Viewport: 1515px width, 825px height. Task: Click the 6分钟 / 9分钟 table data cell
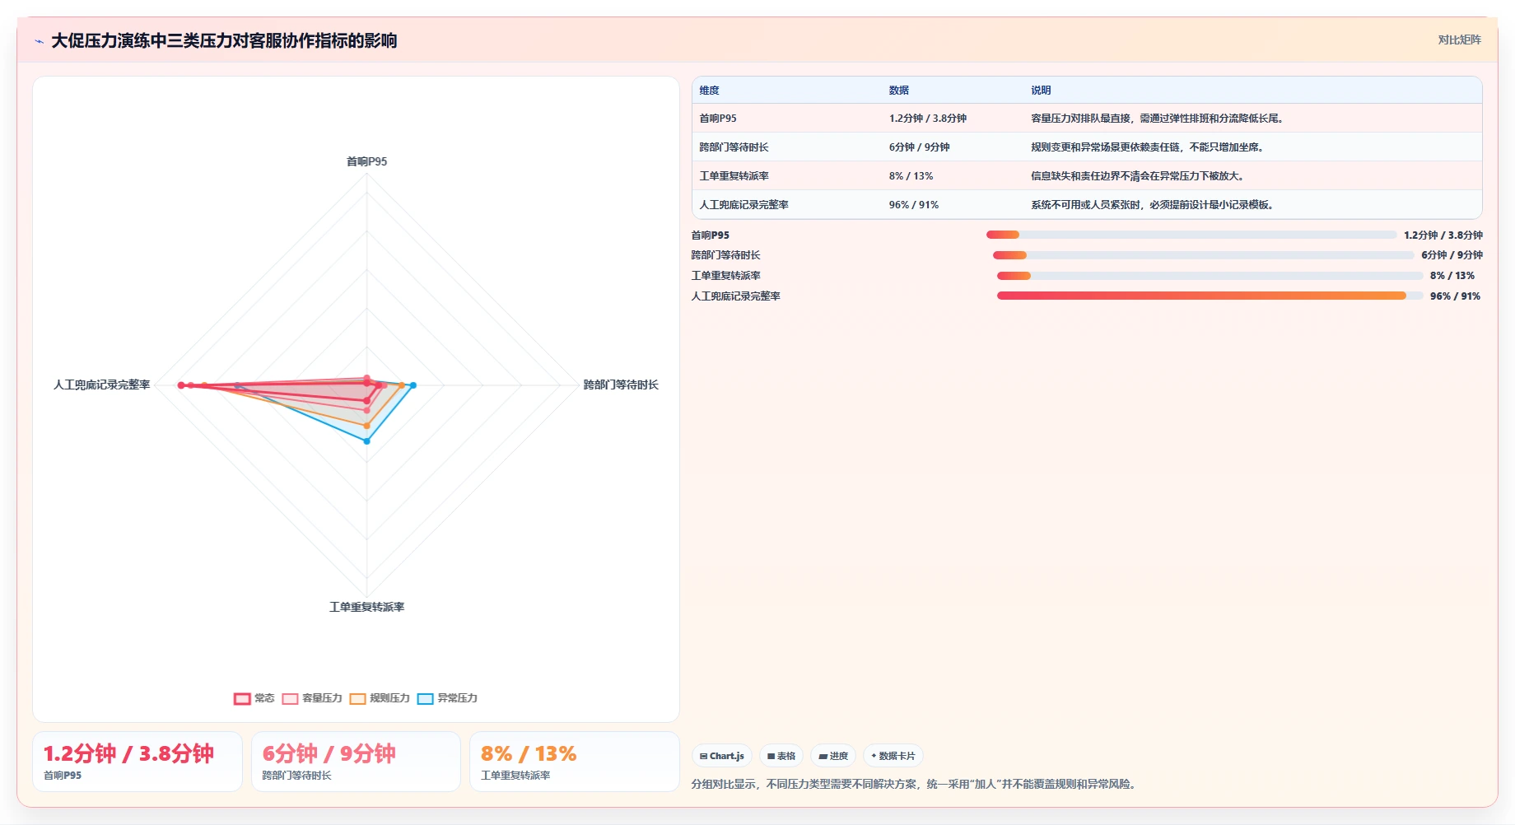pyautogui.click(x=953, y=147)
